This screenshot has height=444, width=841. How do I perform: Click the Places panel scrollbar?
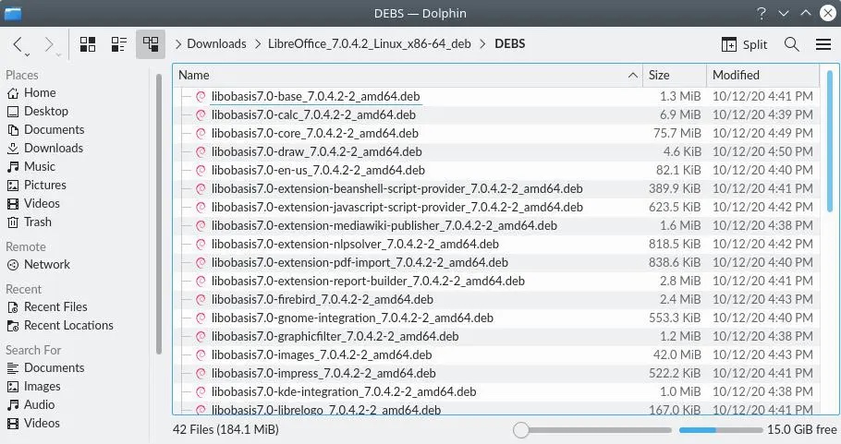[x=159, y=214]
